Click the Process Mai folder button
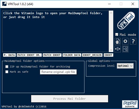139x109 pixels. pos(69,99)
